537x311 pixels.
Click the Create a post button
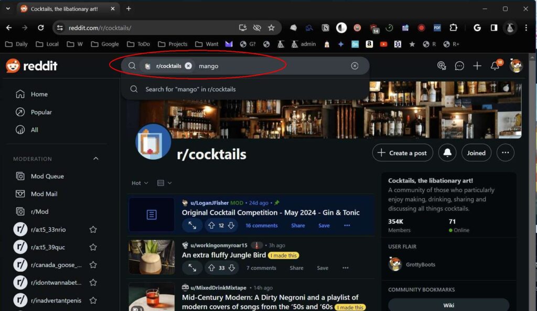(x=402, y=153)
